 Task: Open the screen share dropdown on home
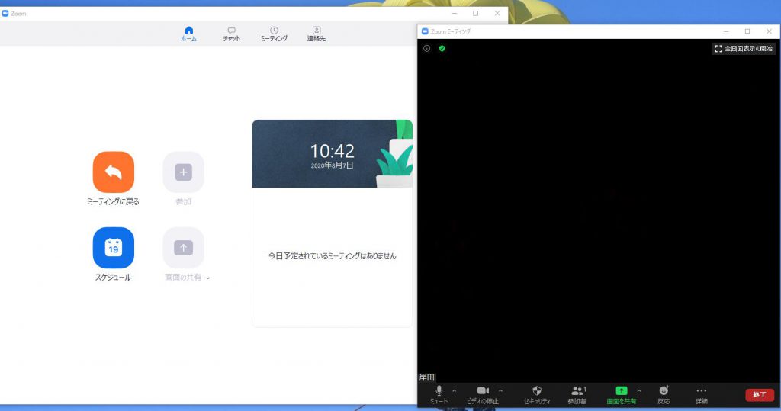pyautogui.click(x=207, y=278)
